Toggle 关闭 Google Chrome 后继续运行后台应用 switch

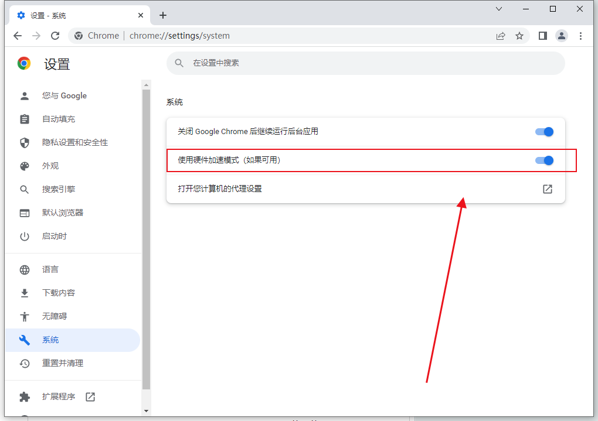pyautogui.click(x=544, y=132)
